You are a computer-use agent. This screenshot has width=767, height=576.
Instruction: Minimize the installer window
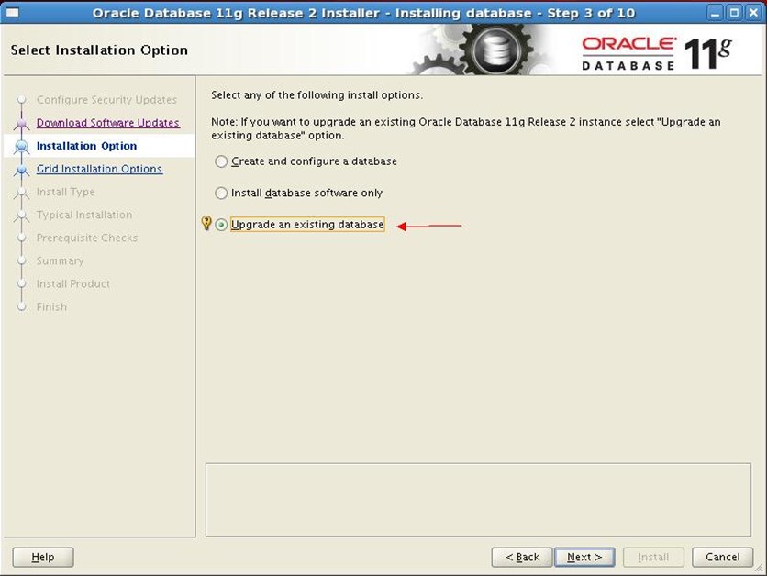[x=715, y=13]
